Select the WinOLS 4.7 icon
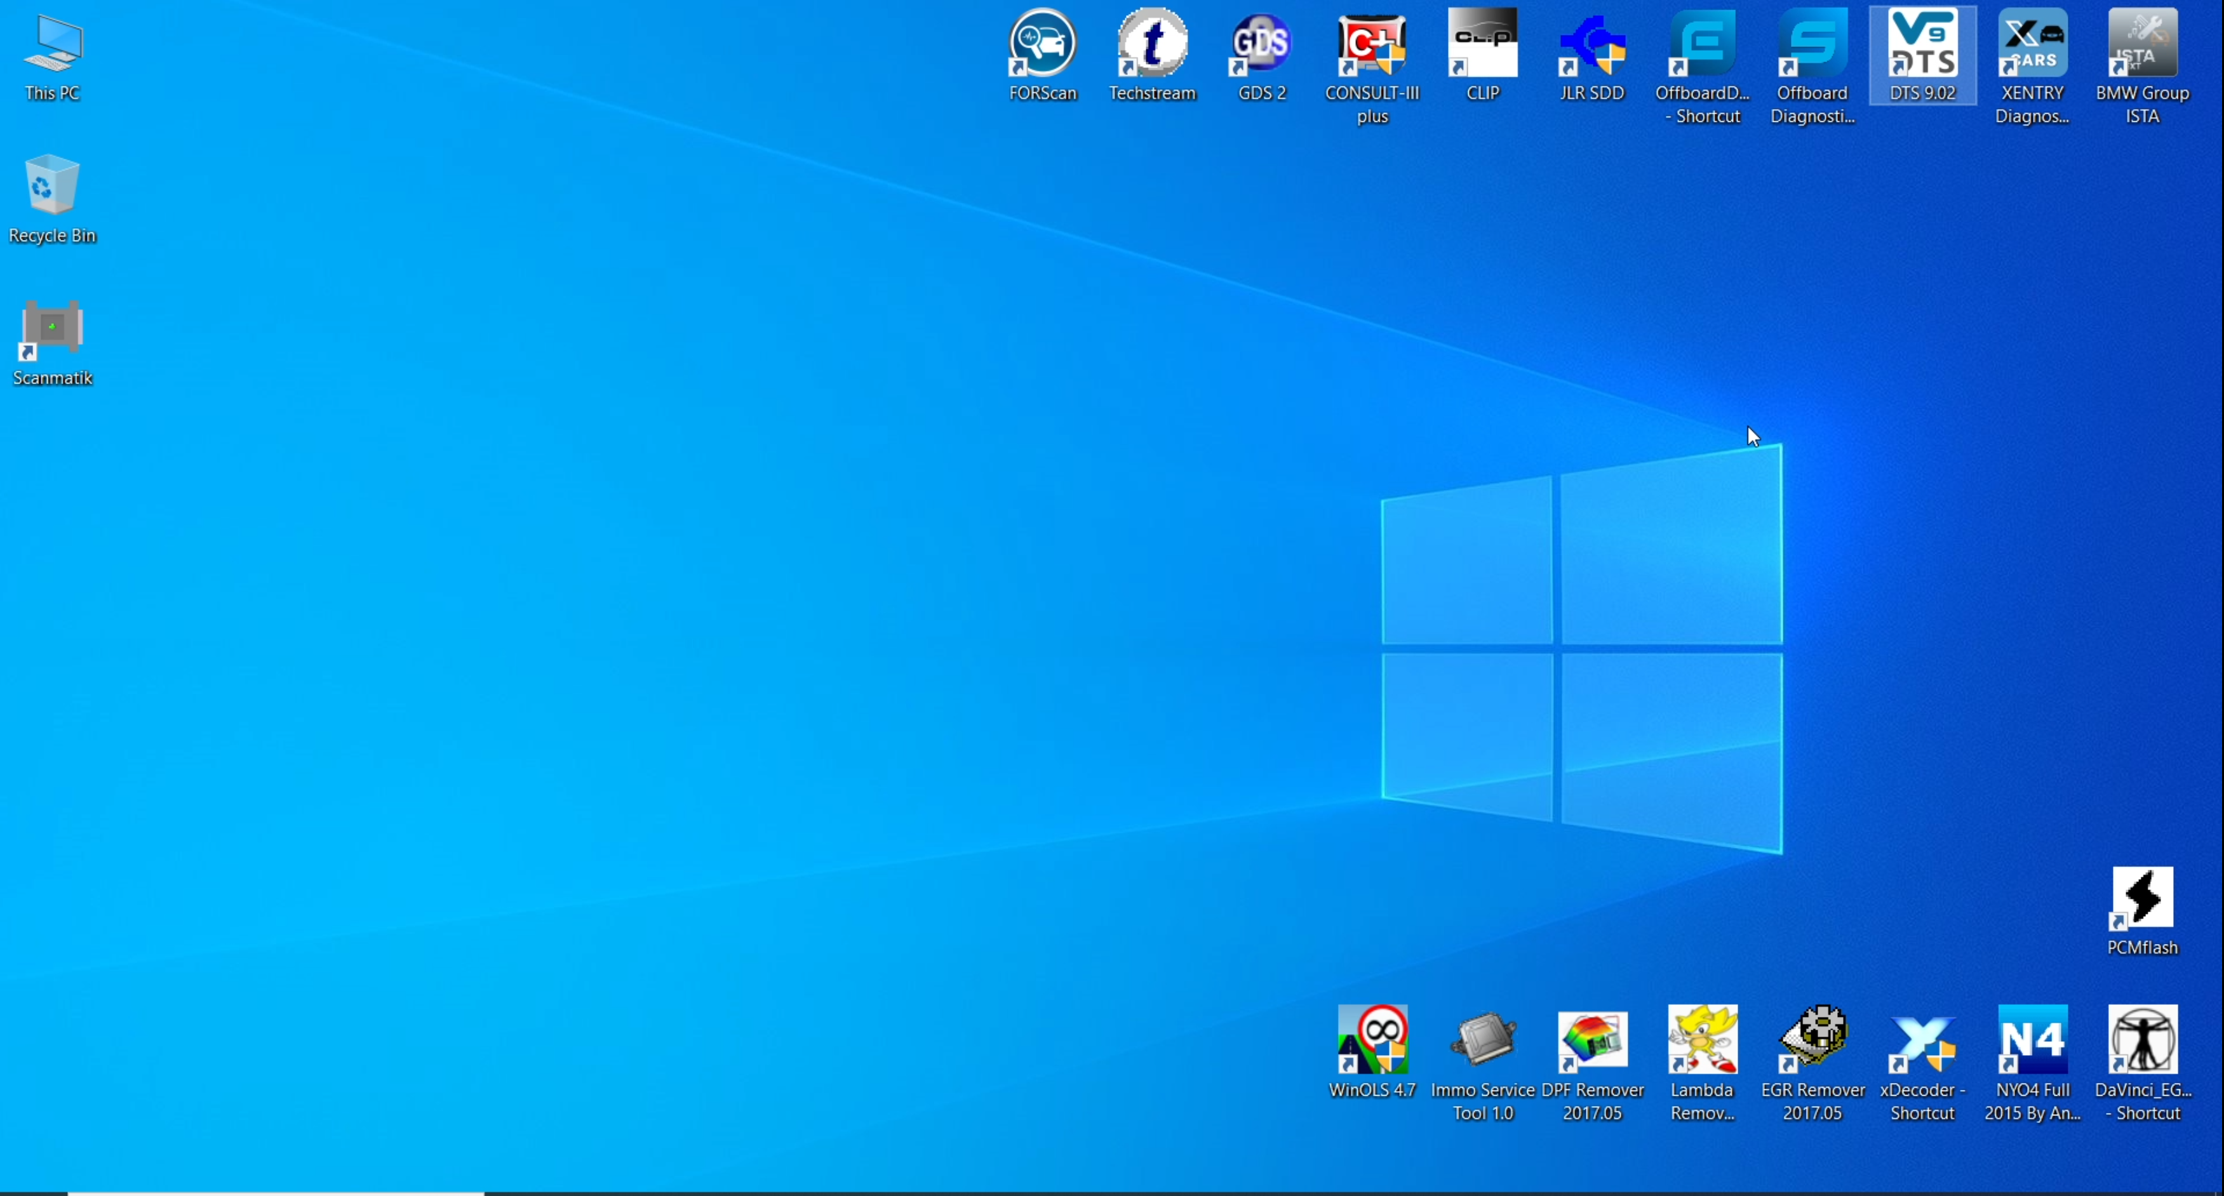This screenshot has width=2224, height=1196. tap(1372, 1040)
